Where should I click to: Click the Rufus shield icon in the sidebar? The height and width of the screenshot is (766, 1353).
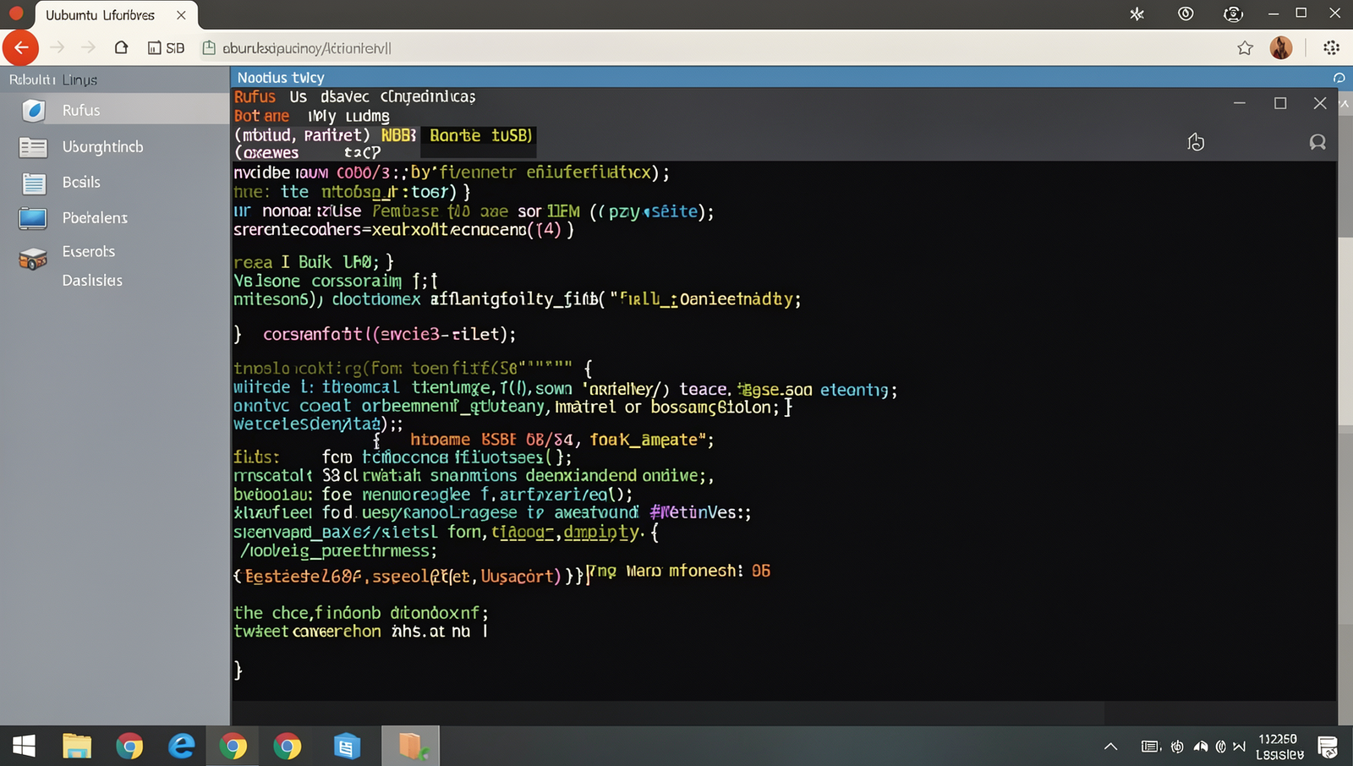click(x=33, y=110)
